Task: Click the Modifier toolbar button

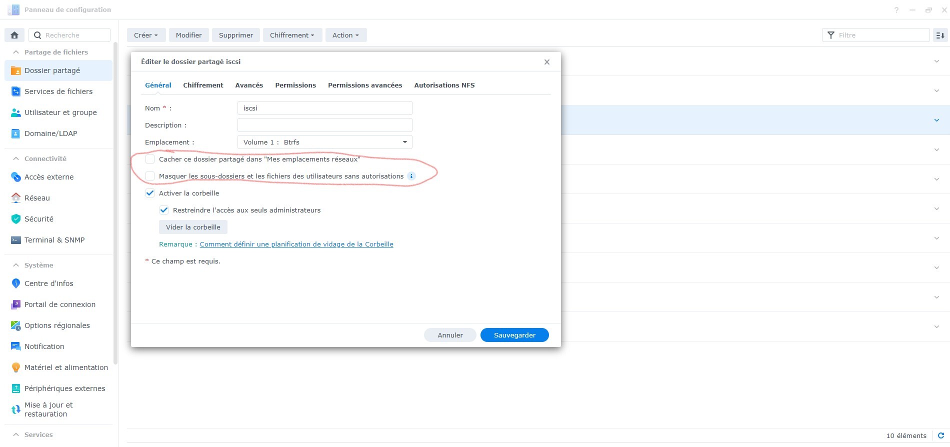Action: tap(188, 35)
